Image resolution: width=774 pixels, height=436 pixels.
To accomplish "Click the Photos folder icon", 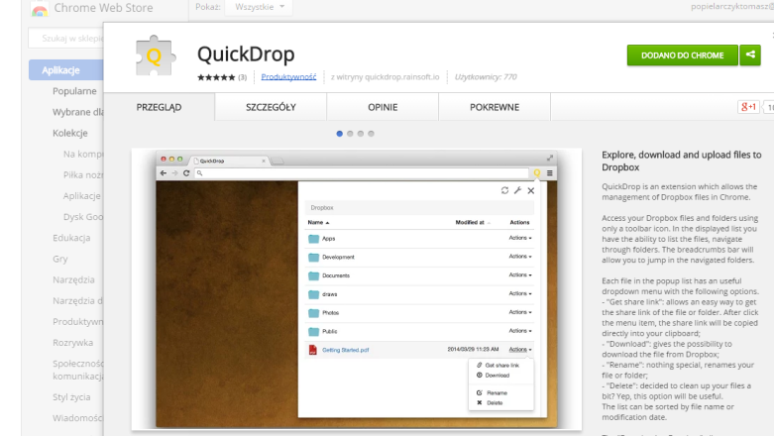I will (x=313, y=312).
